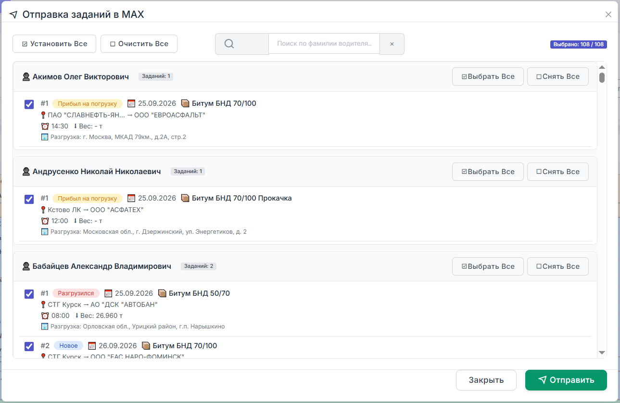Click the Новое status badge

(x=69, y=346)
